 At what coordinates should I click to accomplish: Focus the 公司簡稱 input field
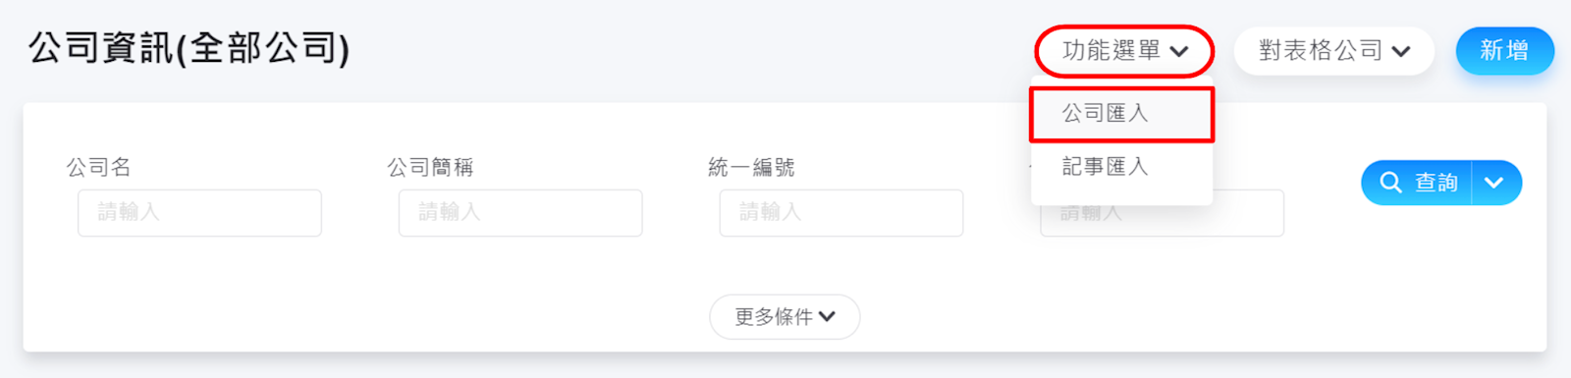[x=520, y=213]
